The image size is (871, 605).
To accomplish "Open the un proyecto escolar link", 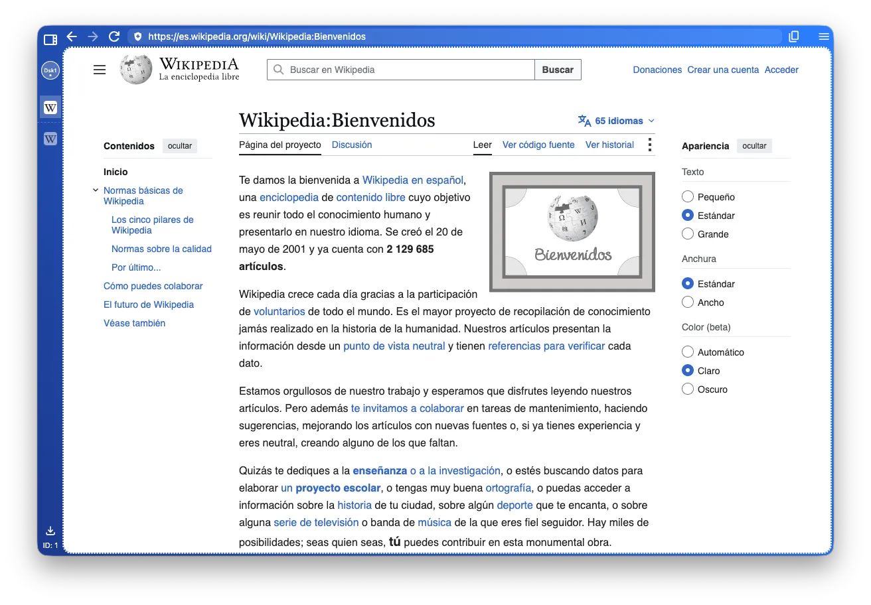I will pyautogui.click(x=331, y=488).
